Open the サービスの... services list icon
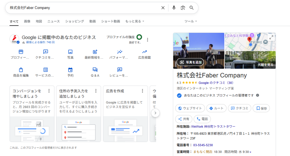Screen dimensions: 290x156 point(46,70)
